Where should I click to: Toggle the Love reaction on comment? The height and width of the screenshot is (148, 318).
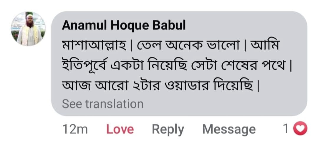tap(120, 129)
